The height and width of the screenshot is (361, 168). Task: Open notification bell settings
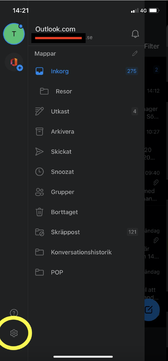[135, 34]
